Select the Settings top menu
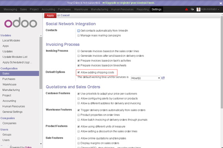 pos(156,9)
